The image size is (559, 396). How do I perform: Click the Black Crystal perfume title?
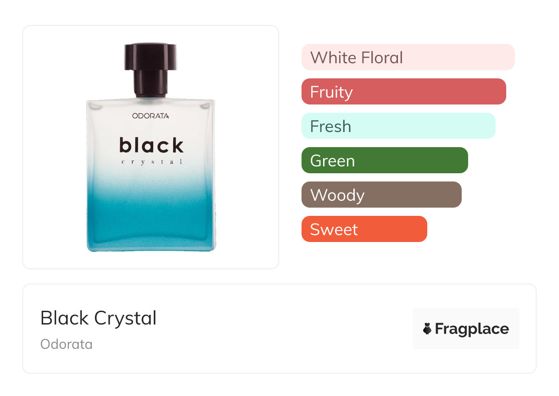(98, 318)
